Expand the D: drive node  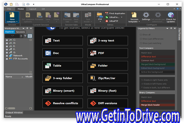coord(7,43)
